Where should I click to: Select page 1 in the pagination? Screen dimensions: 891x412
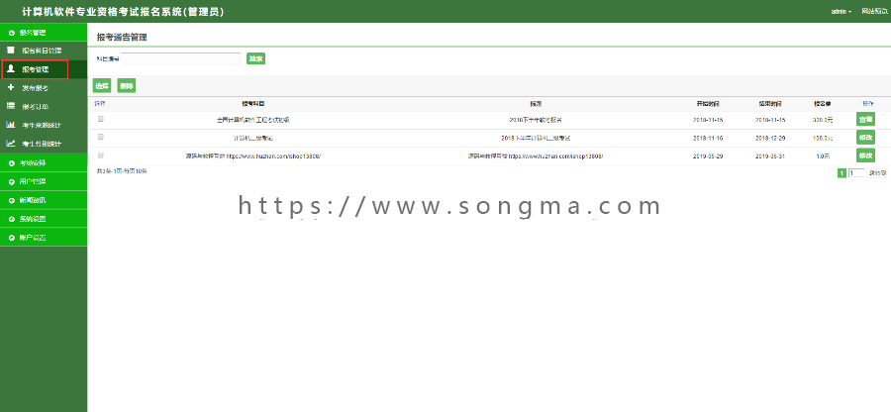pyautogui.click(x=841, y=172)
